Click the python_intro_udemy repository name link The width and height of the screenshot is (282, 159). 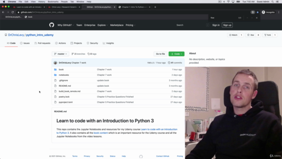(40, 35)
